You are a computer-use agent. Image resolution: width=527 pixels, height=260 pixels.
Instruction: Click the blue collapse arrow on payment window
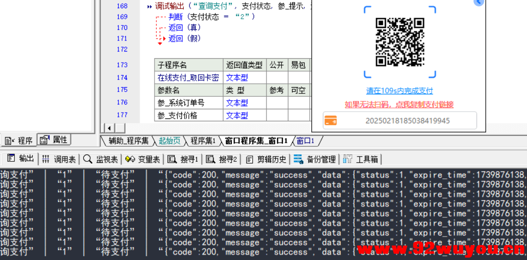pos(478,2)
